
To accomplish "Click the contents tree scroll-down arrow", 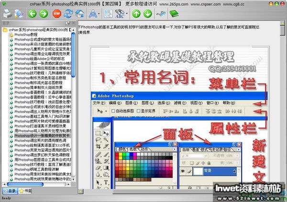I will click(73, 180).
